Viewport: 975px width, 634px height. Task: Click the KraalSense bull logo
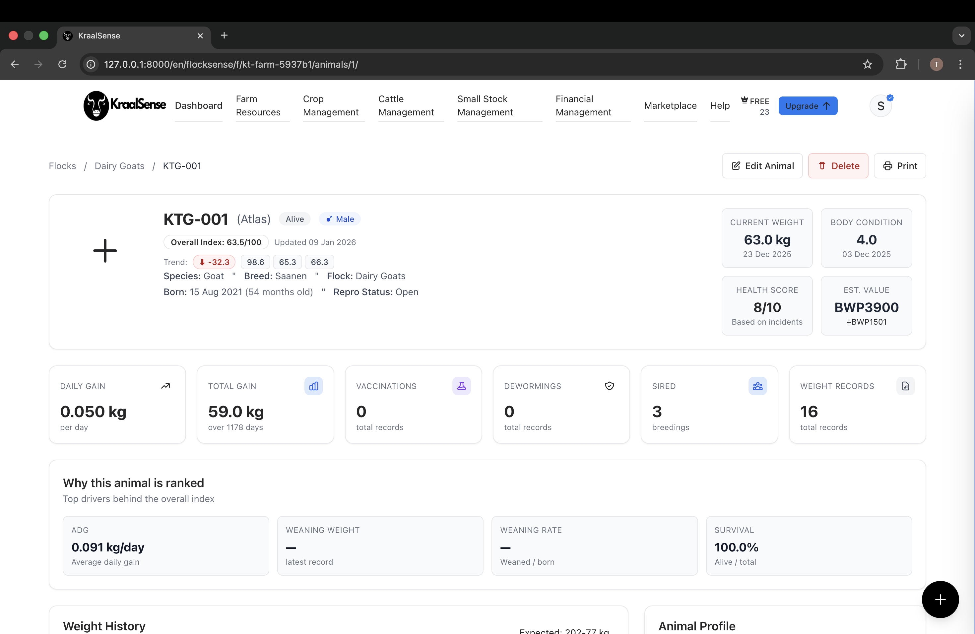tap(97, 106)
